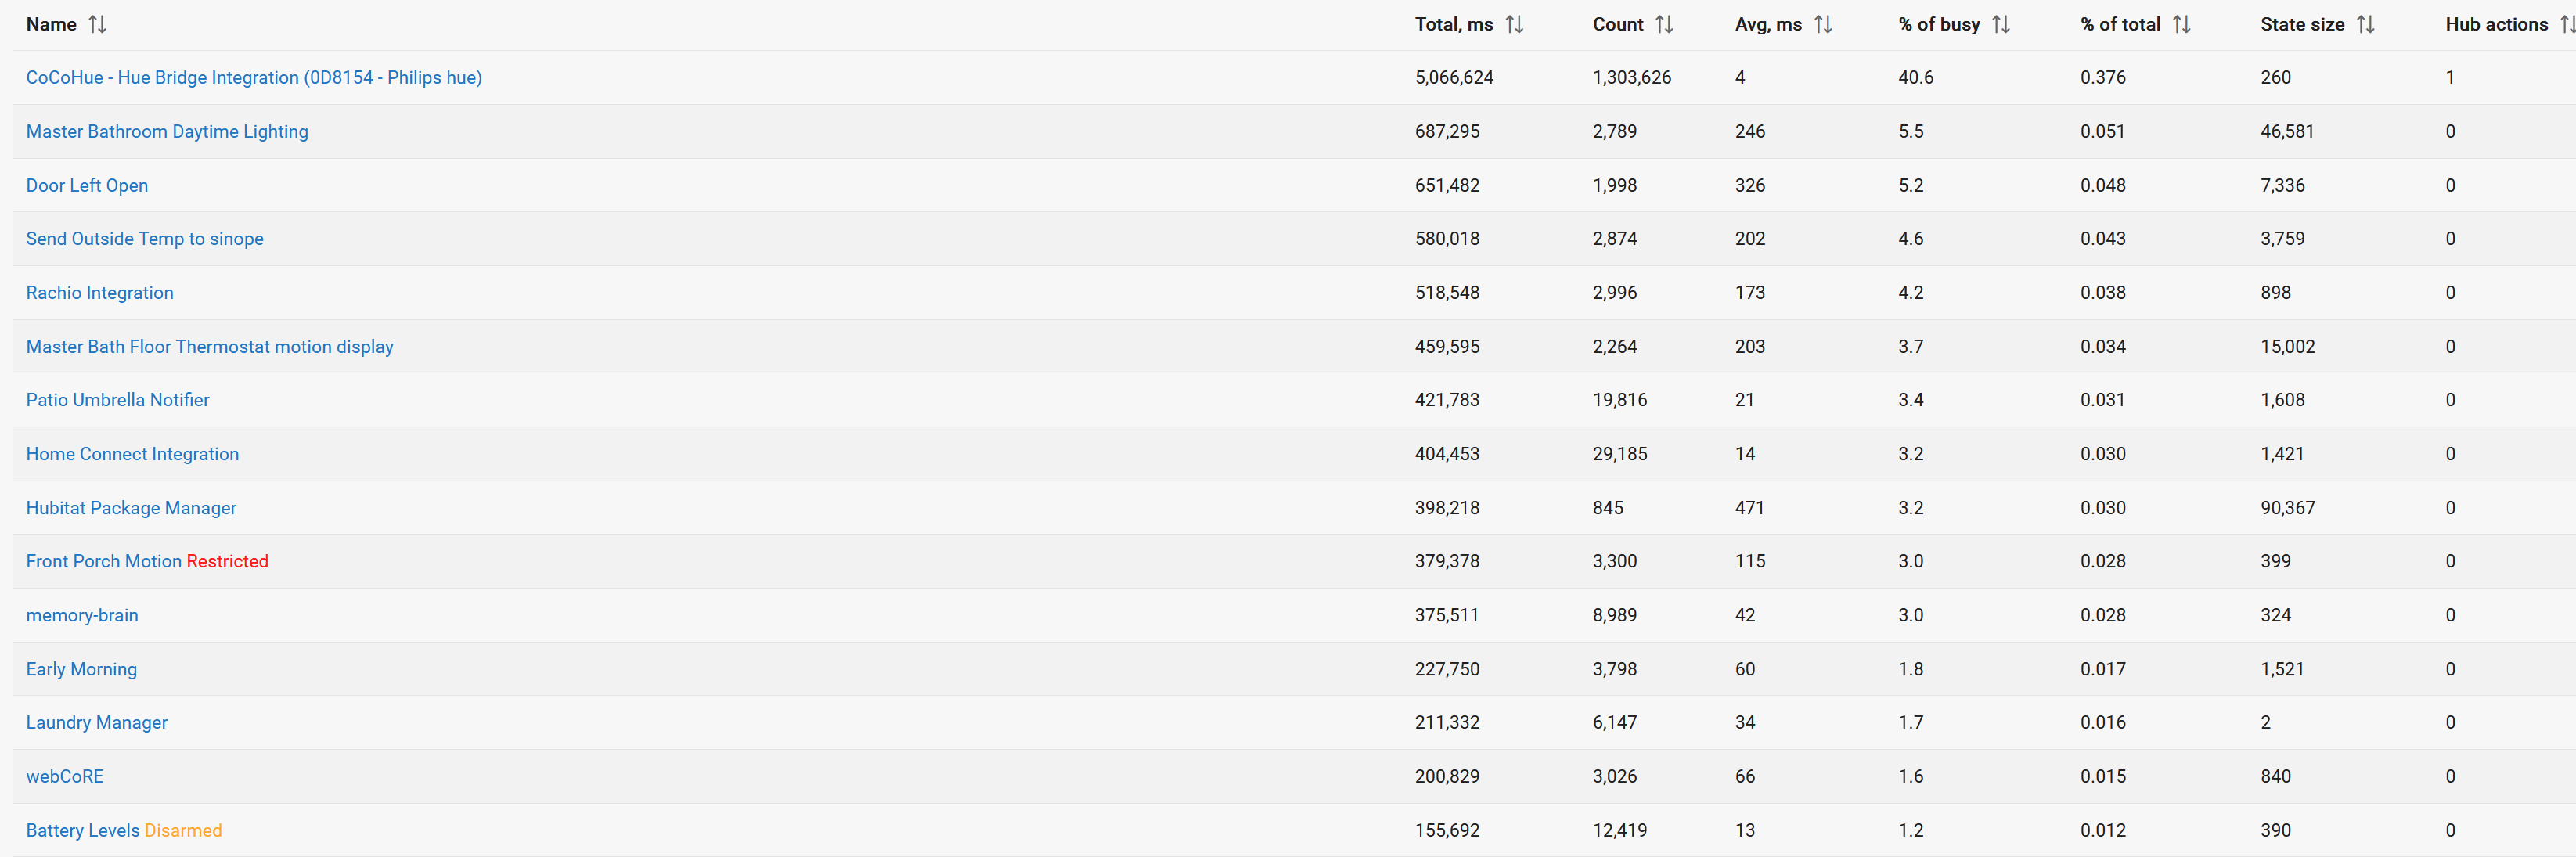
Task: Open Rachio Integration app link
Action: 100,293
